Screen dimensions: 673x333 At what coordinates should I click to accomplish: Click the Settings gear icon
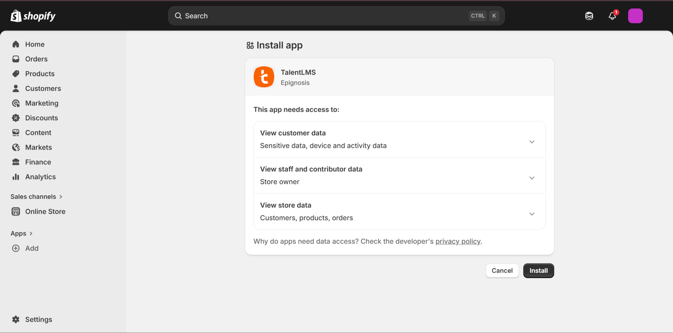tap(16, 319)
